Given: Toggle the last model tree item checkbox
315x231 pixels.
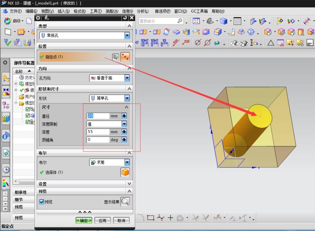Looking at the screenshot, I should pos(28,122).
